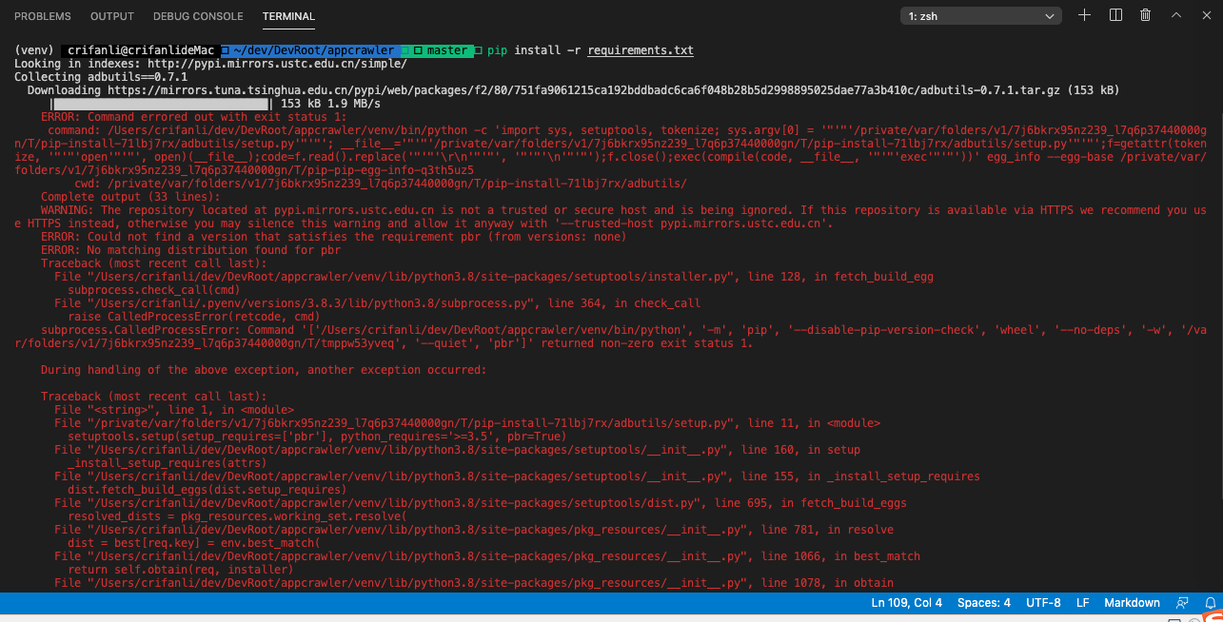Click 'Ln 109, Col 4' in status bar
The image size is (1223, 622).
[x=906, y=602]
